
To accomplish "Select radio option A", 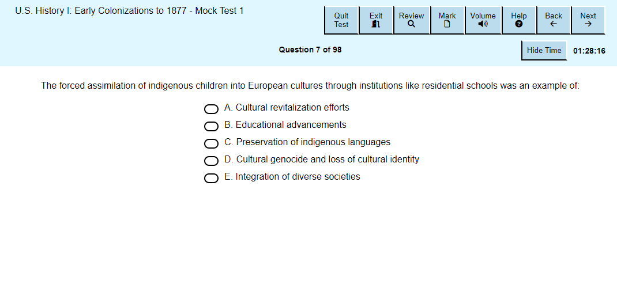I will pyautogui.click(x=212, y=109).
